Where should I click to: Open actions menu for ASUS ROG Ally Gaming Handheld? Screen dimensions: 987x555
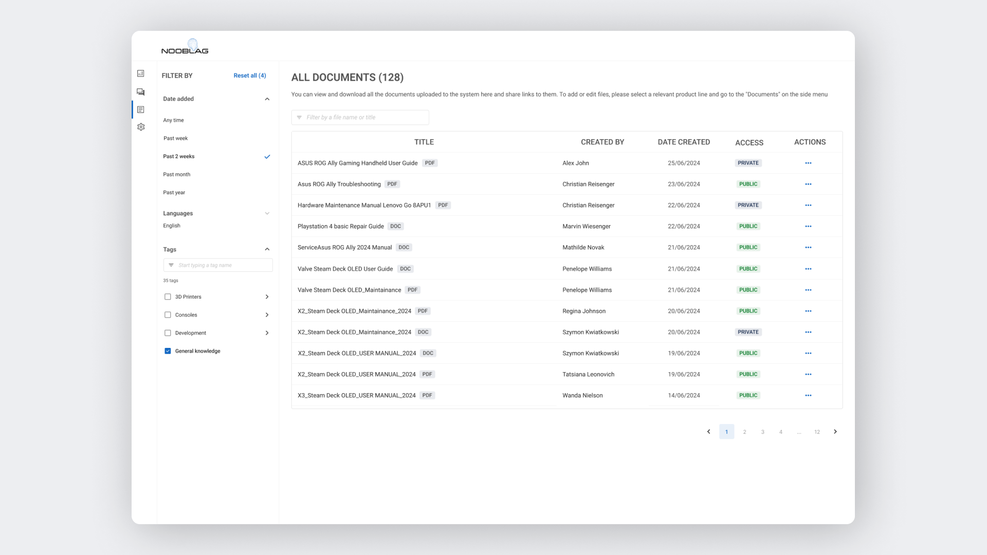808,163
